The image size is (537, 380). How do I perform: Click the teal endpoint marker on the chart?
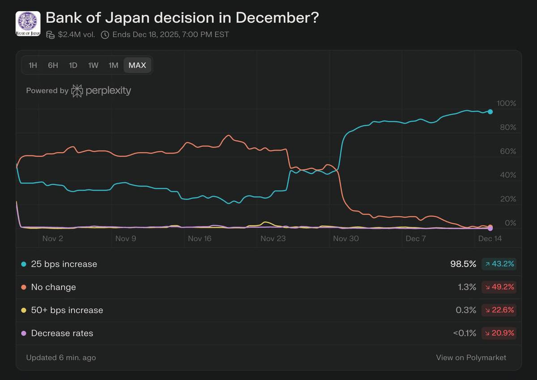pos(490,112)
